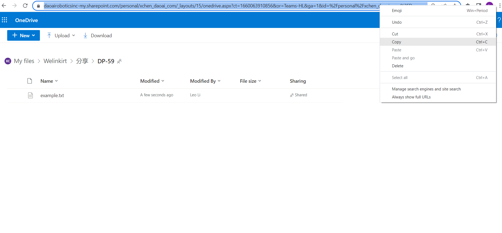502x233 pixels.
Task: Click the DP-59 current folder title
Action: (106, 61)
